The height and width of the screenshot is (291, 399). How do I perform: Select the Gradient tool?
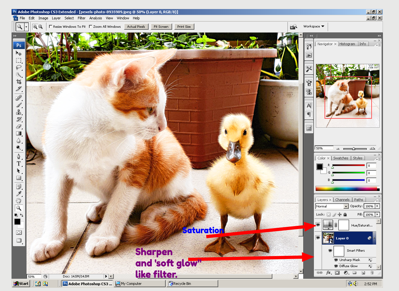click(19, 133)
